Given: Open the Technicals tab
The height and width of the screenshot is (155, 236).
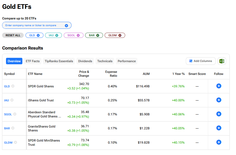Looking at the screenshot, I should point(105,61).
